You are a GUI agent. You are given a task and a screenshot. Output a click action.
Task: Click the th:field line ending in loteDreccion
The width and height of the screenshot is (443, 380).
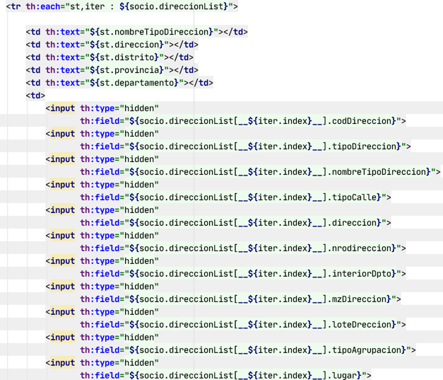coord(243,325)
